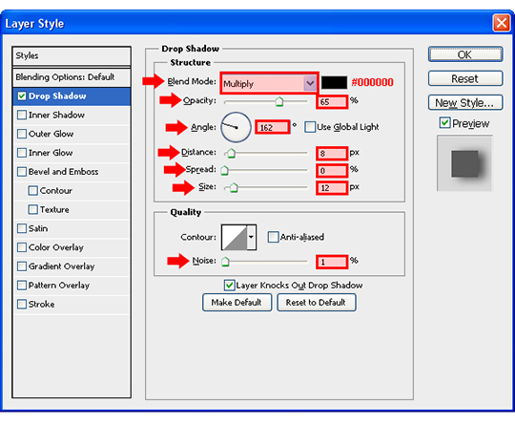Screen dimensions: 515x425
Task: Click the black shadow color swatch
Action: (x=334, y=82)
